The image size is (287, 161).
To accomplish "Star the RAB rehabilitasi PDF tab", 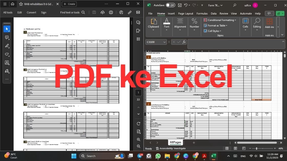I will click(21, 4).
